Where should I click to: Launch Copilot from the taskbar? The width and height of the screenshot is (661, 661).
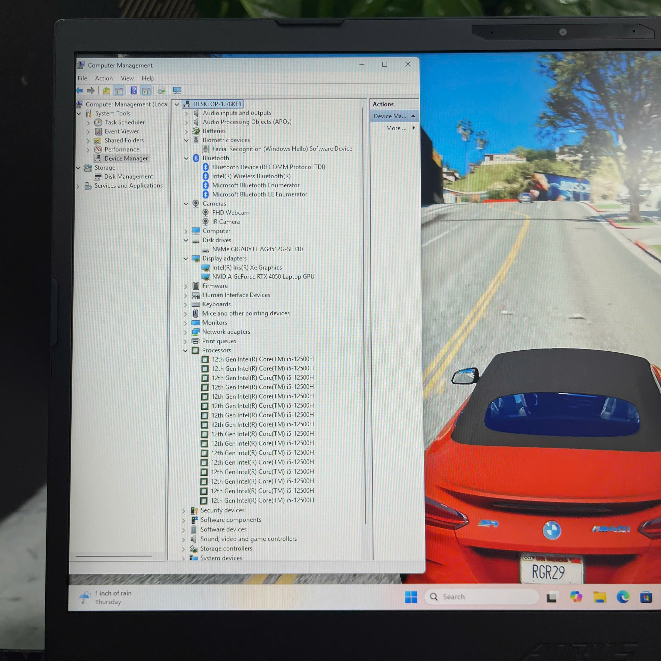[x=576, y=597]
